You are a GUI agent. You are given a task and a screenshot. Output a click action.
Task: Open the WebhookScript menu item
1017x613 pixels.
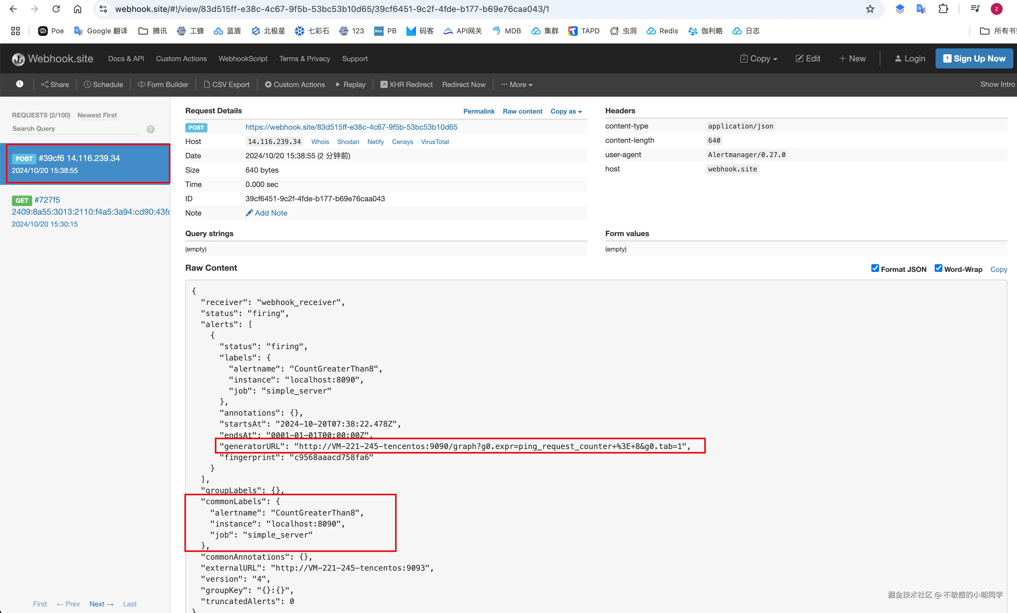(243, 58)
